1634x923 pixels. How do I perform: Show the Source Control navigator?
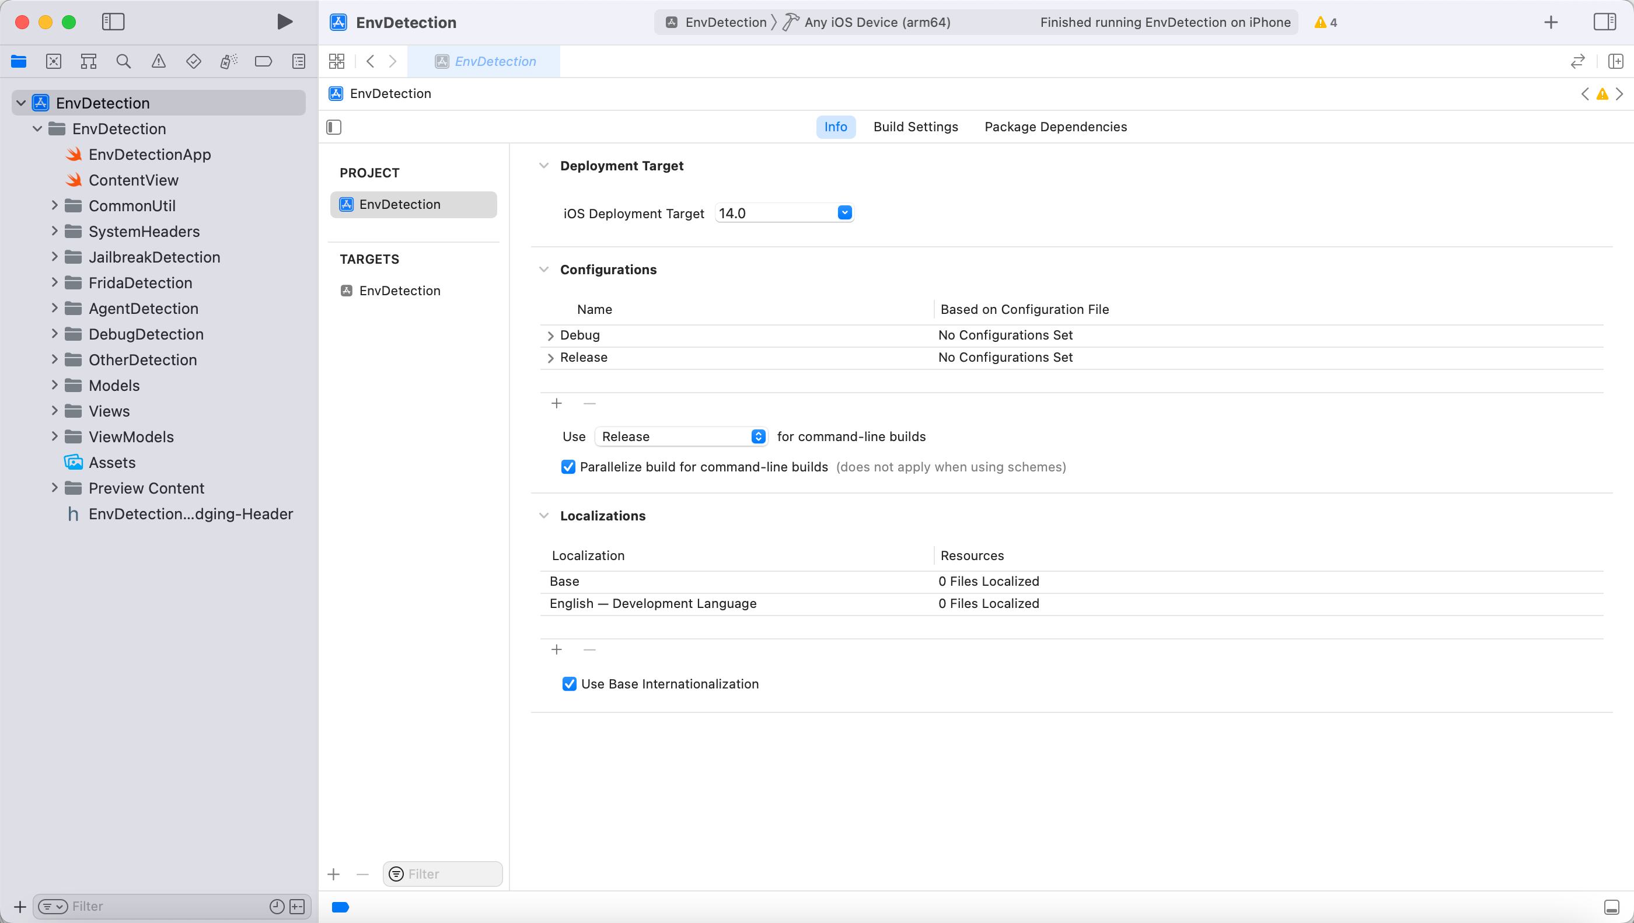pyautogui.click(x=54, y=61)
